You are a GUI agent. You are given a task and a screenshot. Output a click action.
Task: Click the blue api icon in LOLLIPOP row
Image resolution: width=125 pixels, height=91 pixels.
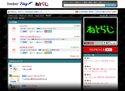[51, 31]
